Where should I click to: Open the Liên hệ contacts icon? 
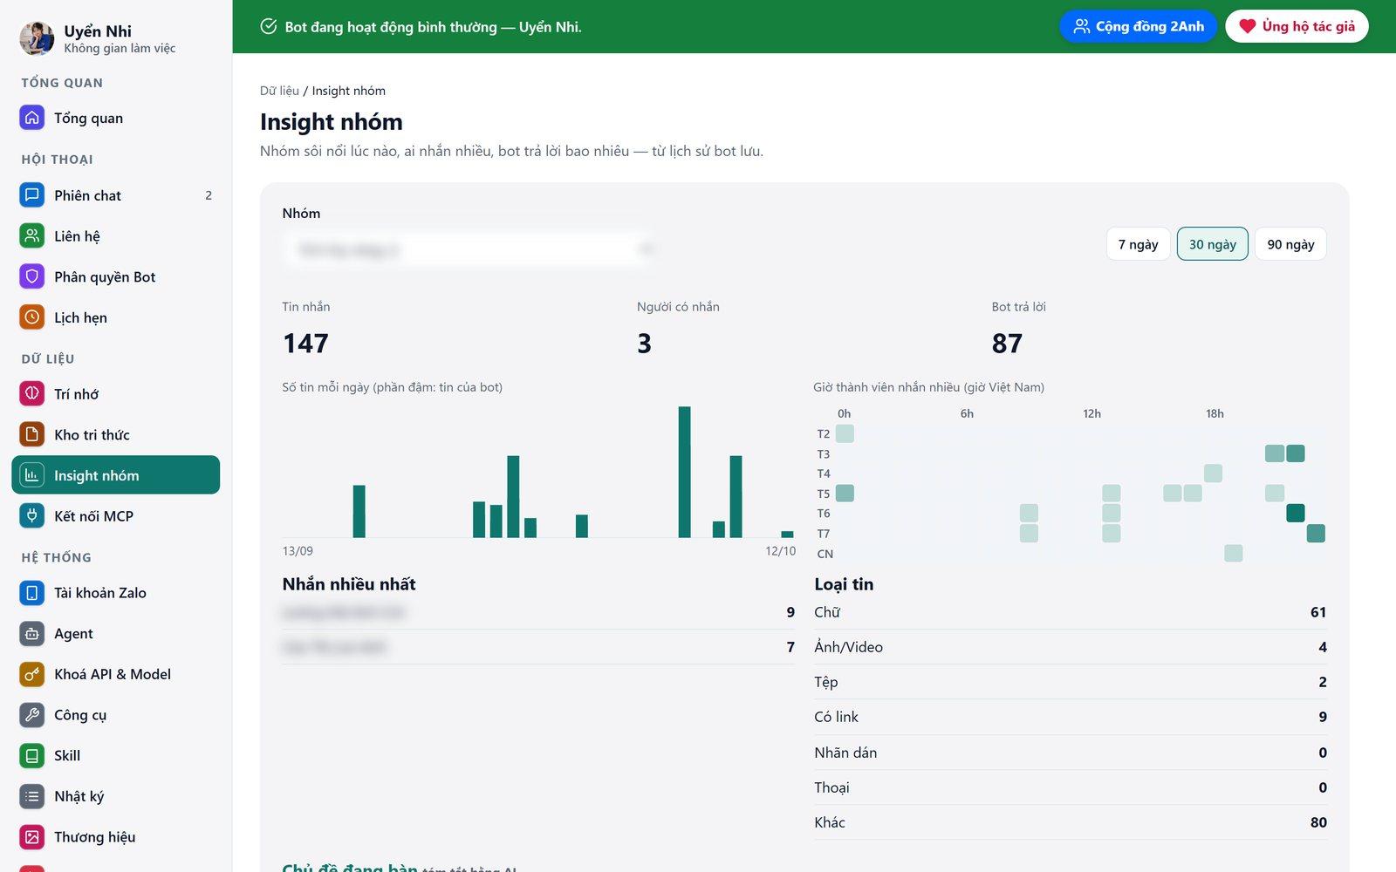[x=32, y=236]
